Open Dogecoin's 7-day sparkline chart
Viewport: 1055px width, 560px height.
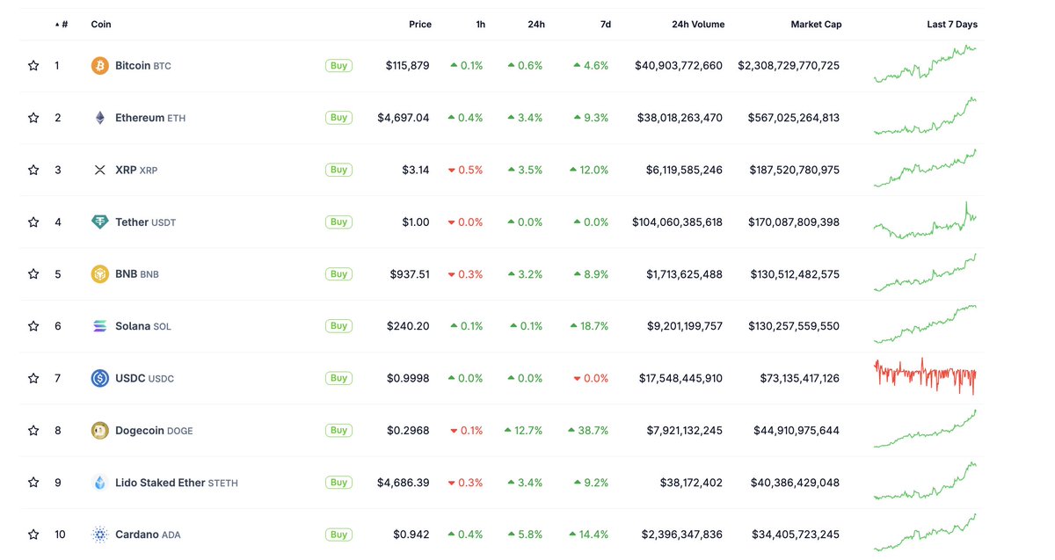tap(925, 429)
